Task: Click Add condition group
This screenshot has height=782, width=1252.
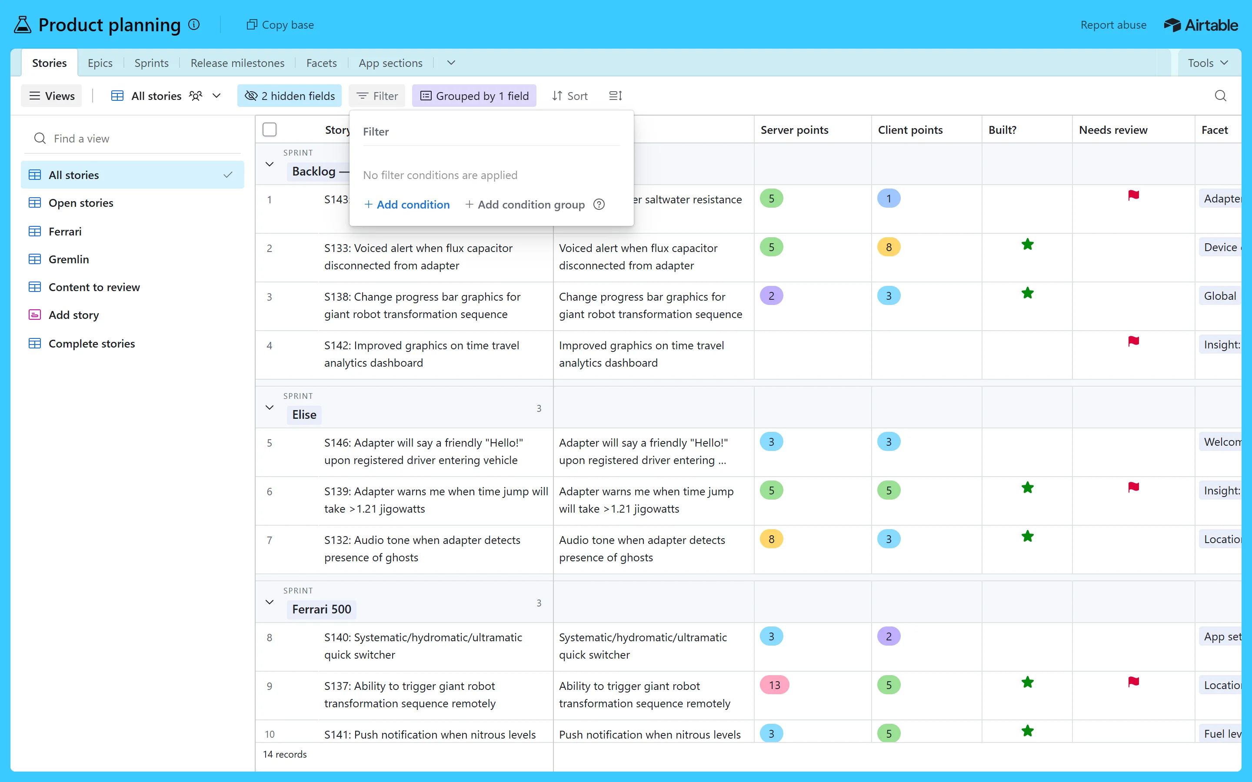Action: click(525, 204)
